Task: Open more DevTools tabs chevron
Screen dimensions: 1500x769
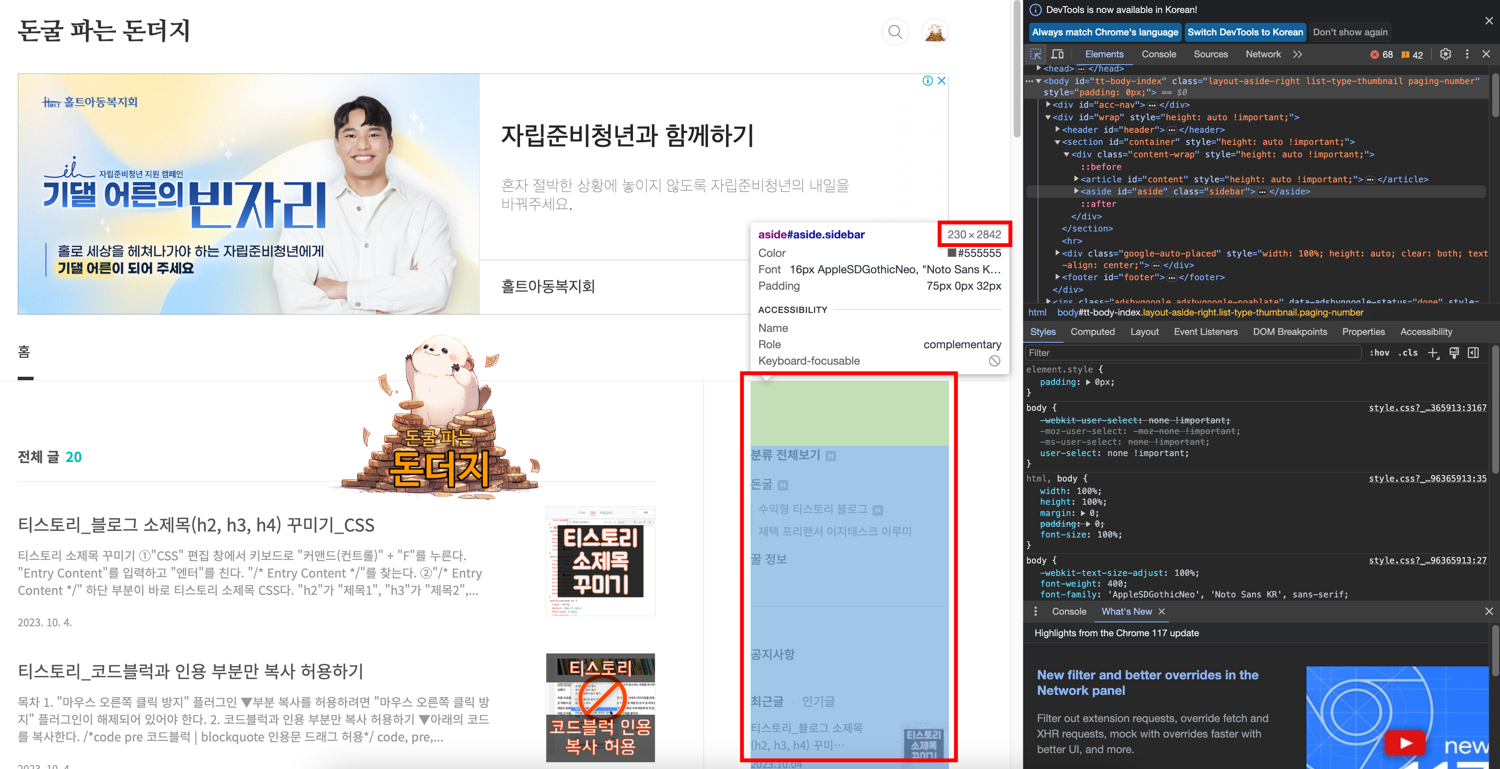Action: click(x=1297, y=54)
